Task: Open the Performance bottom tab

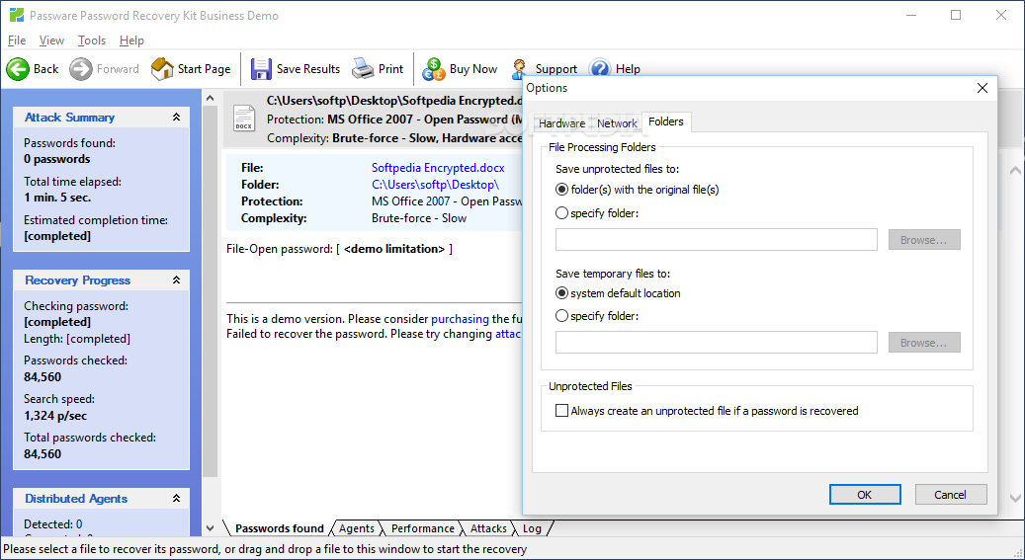Action: [422, 528]
